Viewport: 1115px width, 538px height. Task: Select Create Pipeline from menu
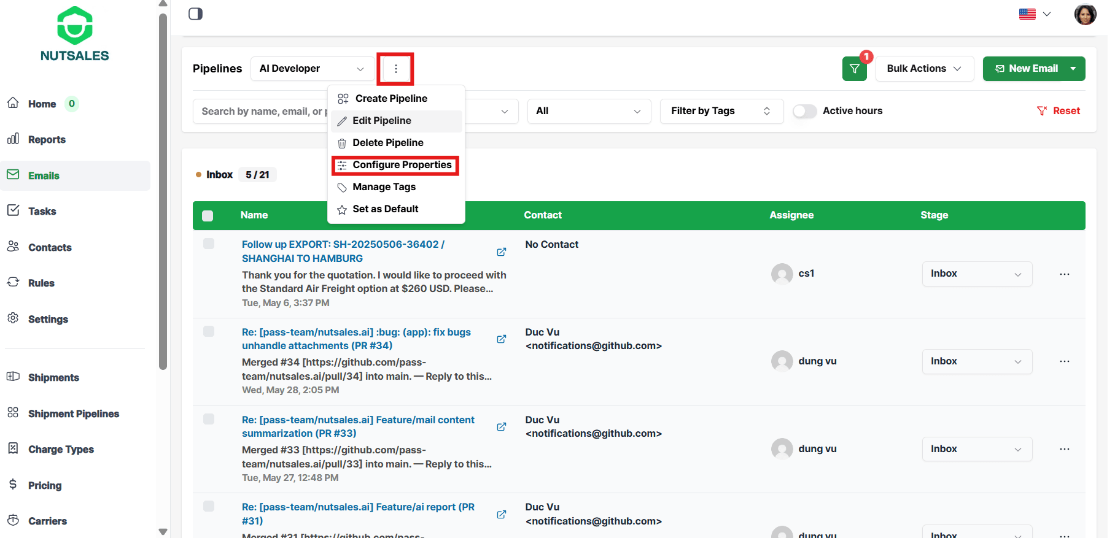396,99
